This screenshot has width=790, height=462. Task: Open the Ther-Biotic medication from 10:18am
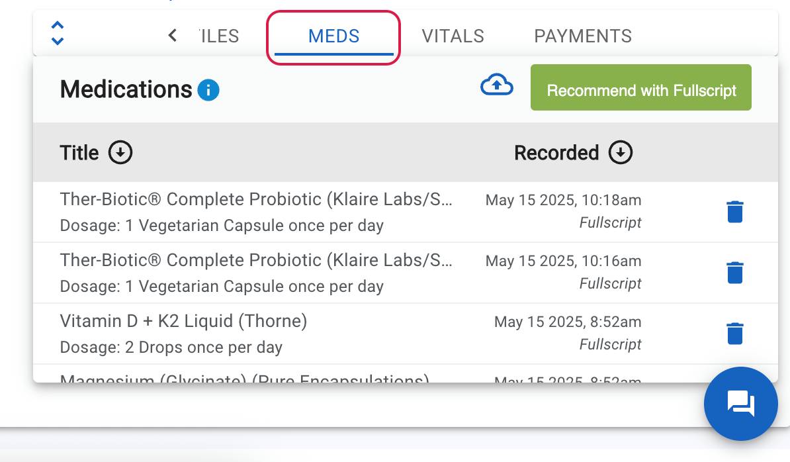tap(256, 212)
